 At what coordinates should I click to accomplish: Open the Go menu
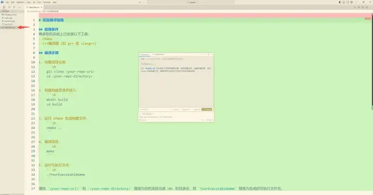point(34,3)
